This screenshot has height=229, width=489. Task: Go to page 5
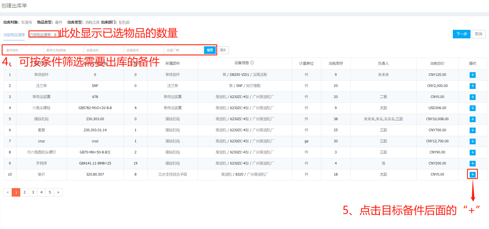[x=50, y=192]
